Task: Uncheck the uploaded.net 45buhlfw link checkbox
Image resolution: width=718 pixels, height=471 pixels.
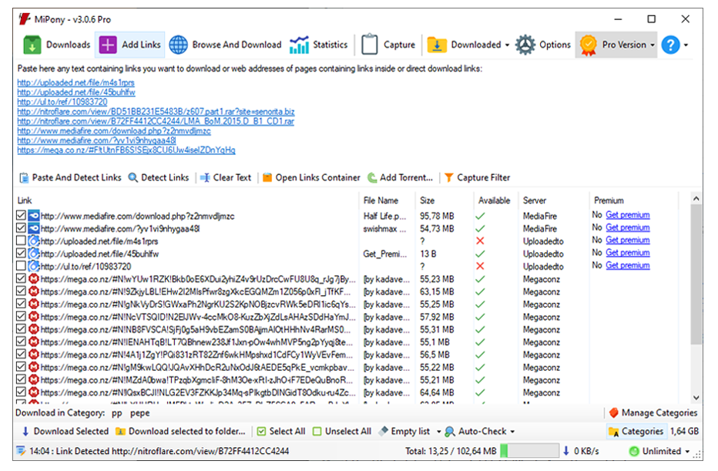Action: pyautogui.click(x=21, y=253)
